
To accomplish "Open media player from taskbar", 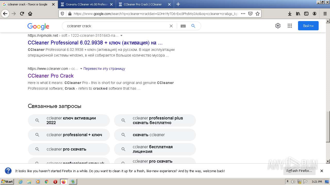I will point(38,182).
